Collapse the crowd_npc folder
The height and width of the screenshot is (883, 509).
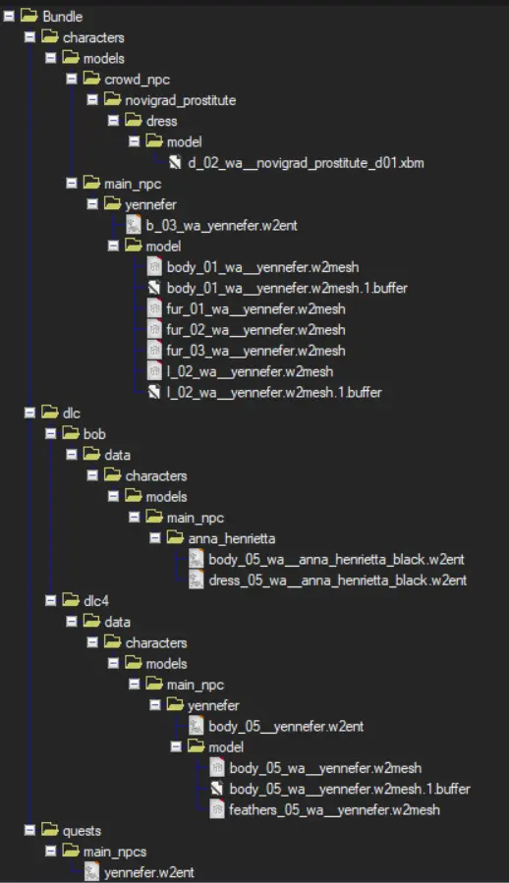[72, 80]
